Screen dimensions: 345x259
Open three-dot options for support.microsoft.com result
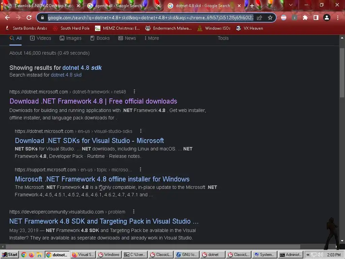140,169
